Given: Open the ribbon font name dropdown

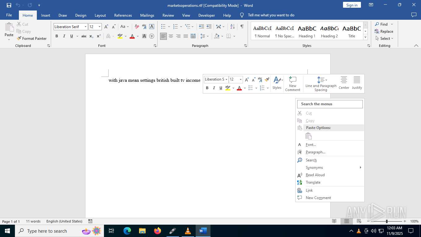Looking at the screenshot, I should tap(85, 27).
